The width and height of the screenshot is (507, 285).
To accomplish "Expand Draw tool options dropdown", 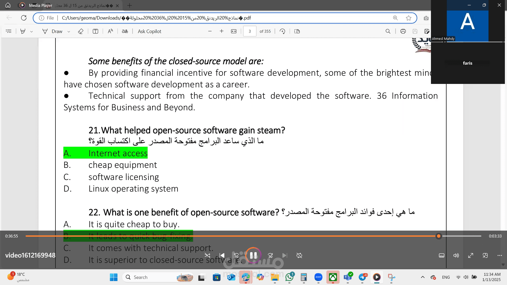I will [x=69, y=31].
